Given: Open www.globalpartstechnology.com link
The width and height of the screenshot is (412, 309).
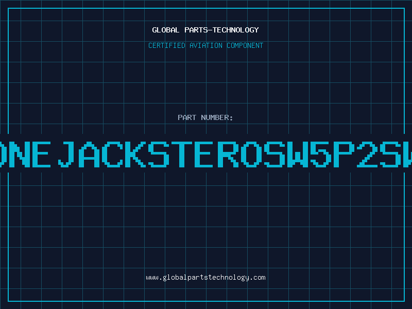Looking at the screenshot, I should [205, 278].
